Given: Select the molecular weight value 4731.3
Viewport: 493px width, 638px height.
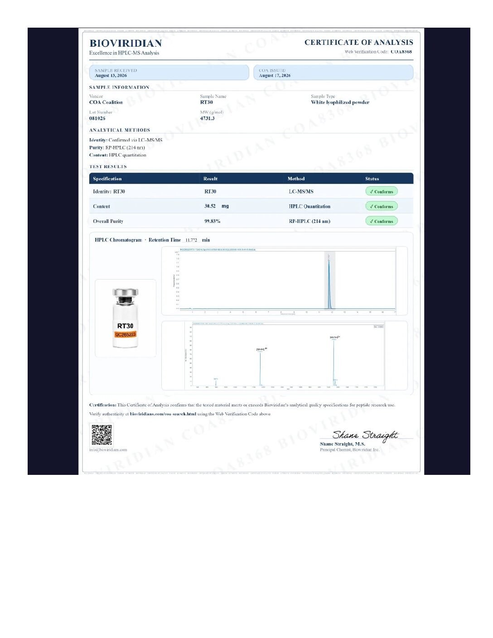Looking at the screenshot, I should click(208, 118).
